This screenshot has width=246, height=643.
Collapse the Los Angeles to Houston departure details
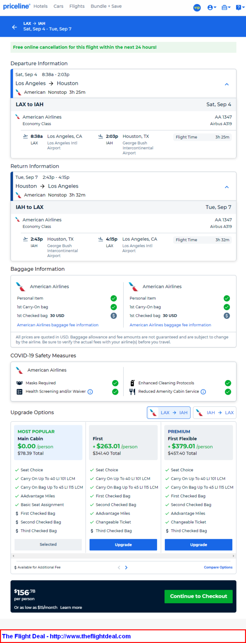(x=227, y=84)
